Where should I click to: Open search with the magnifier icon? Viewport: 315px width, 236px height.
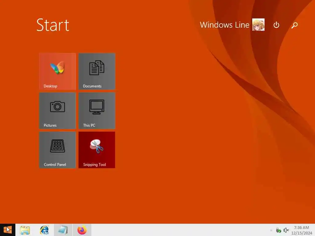294,25
